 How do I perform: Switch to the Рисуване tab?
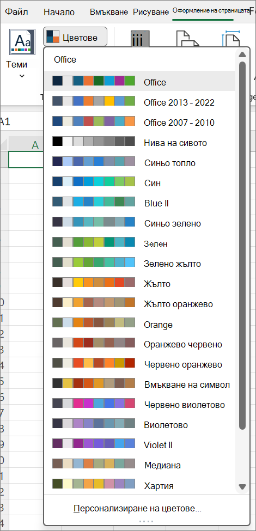[151, 12]
